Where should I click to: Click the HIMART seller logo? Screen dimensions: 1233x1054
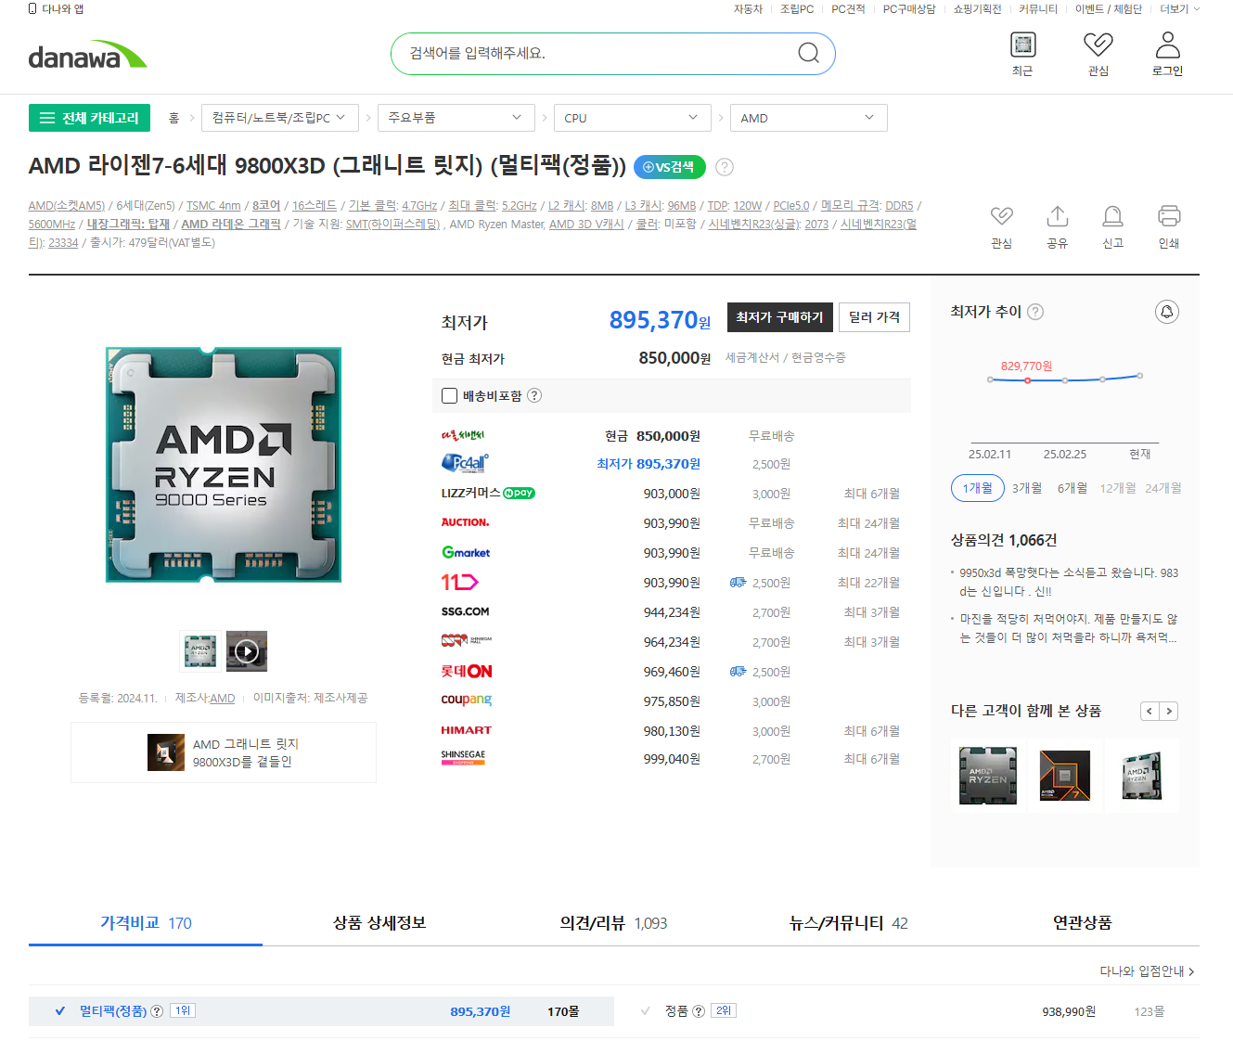[467, 730]
